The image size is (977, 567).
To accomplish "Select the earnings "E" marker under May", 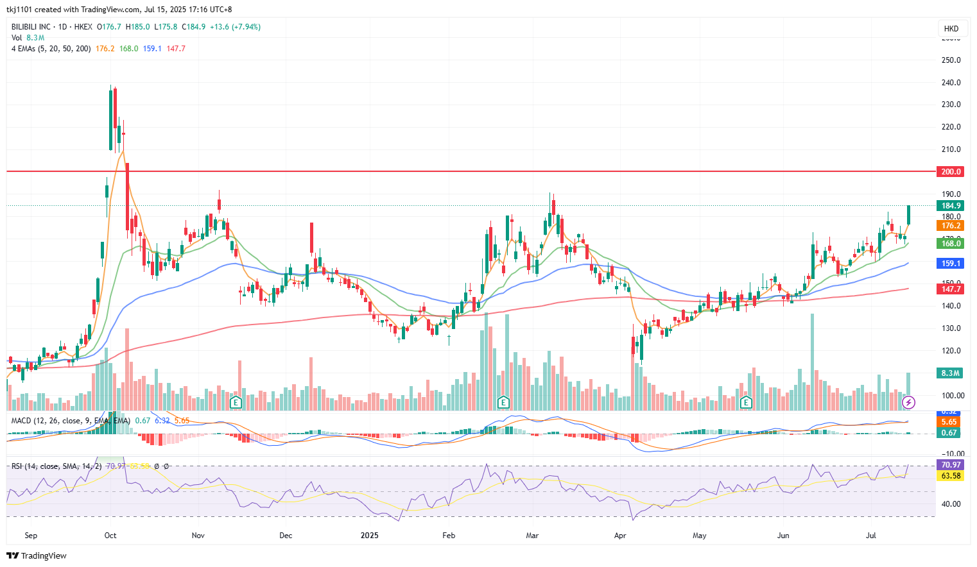I will (x=745, y=402).
